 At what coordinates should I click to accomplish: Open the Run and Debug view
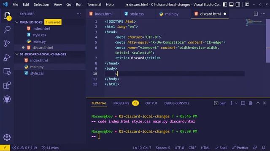pos(7,57)
